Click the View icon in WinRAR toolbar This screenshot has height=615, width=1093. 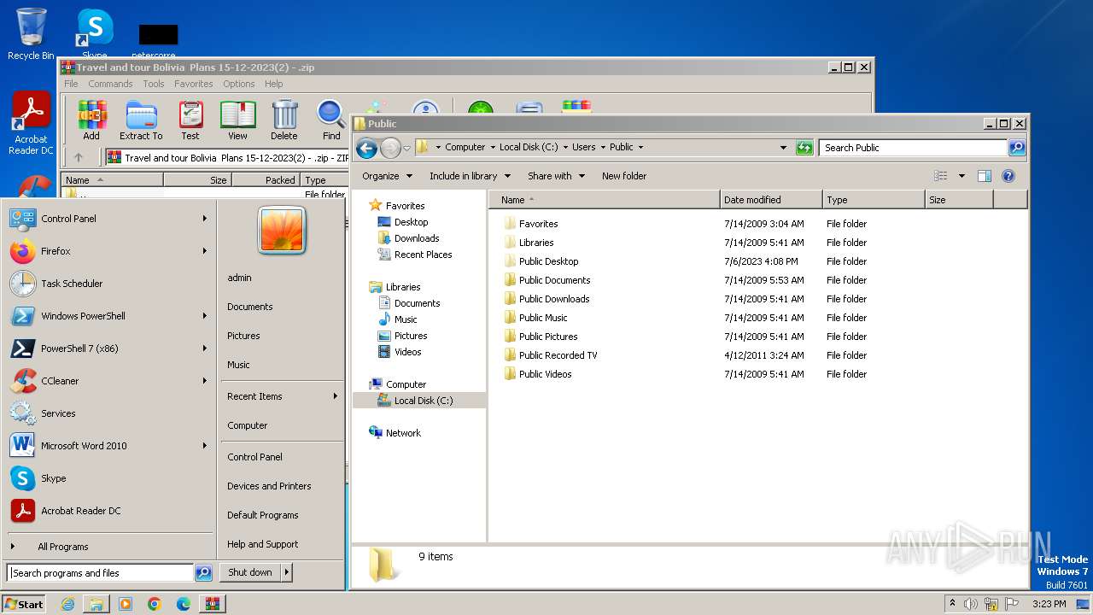tap(237, 120)
